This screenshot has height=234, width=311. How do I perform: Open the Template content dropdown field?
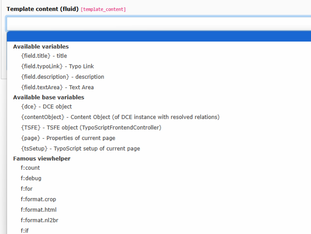(159, 24)
